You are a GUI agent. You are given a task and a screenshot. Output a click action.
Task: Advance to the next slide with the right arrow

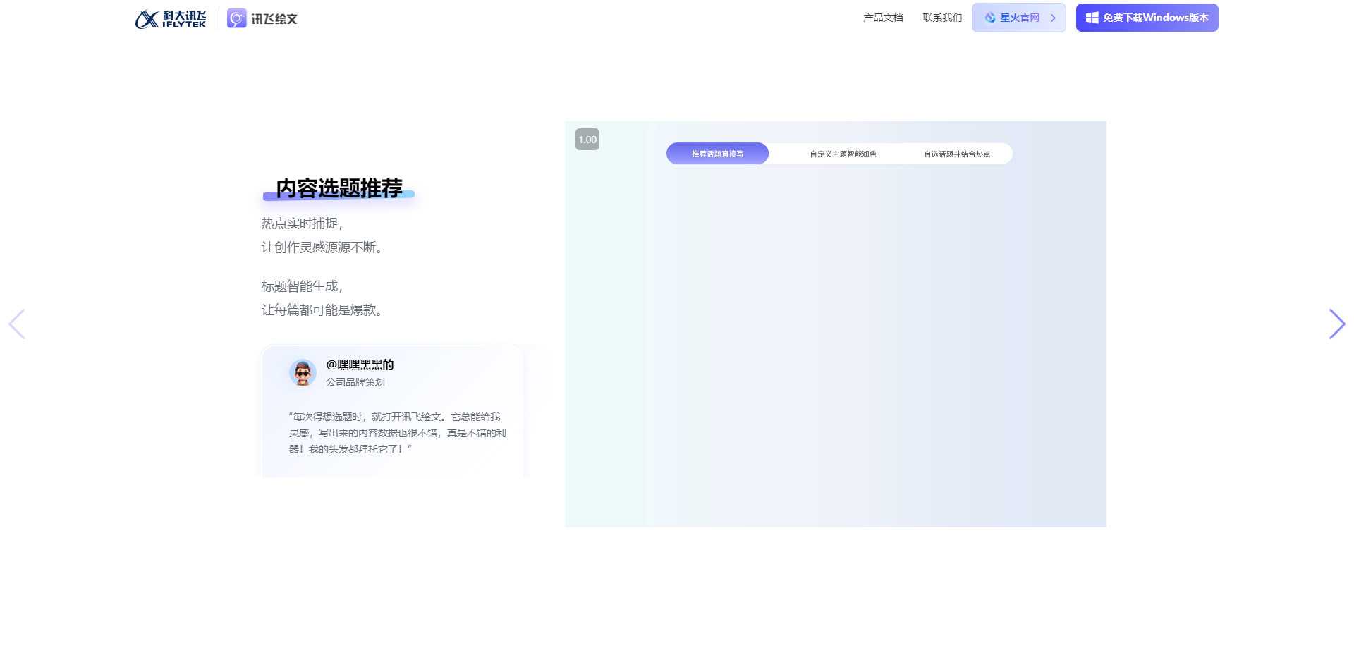tap(1336, 324)
